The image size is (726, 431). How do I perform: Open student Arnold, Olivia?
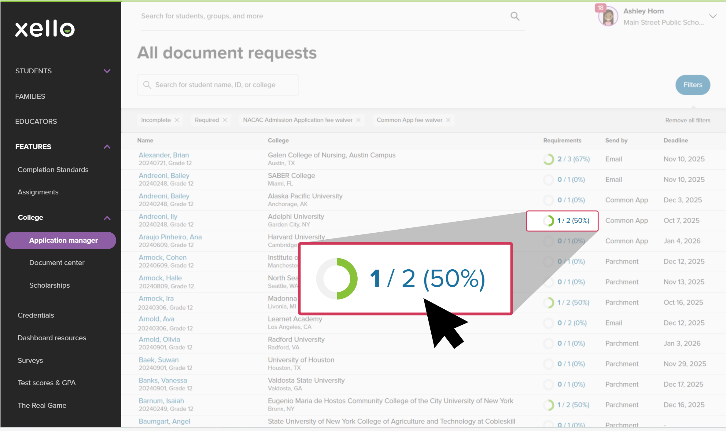159,339
